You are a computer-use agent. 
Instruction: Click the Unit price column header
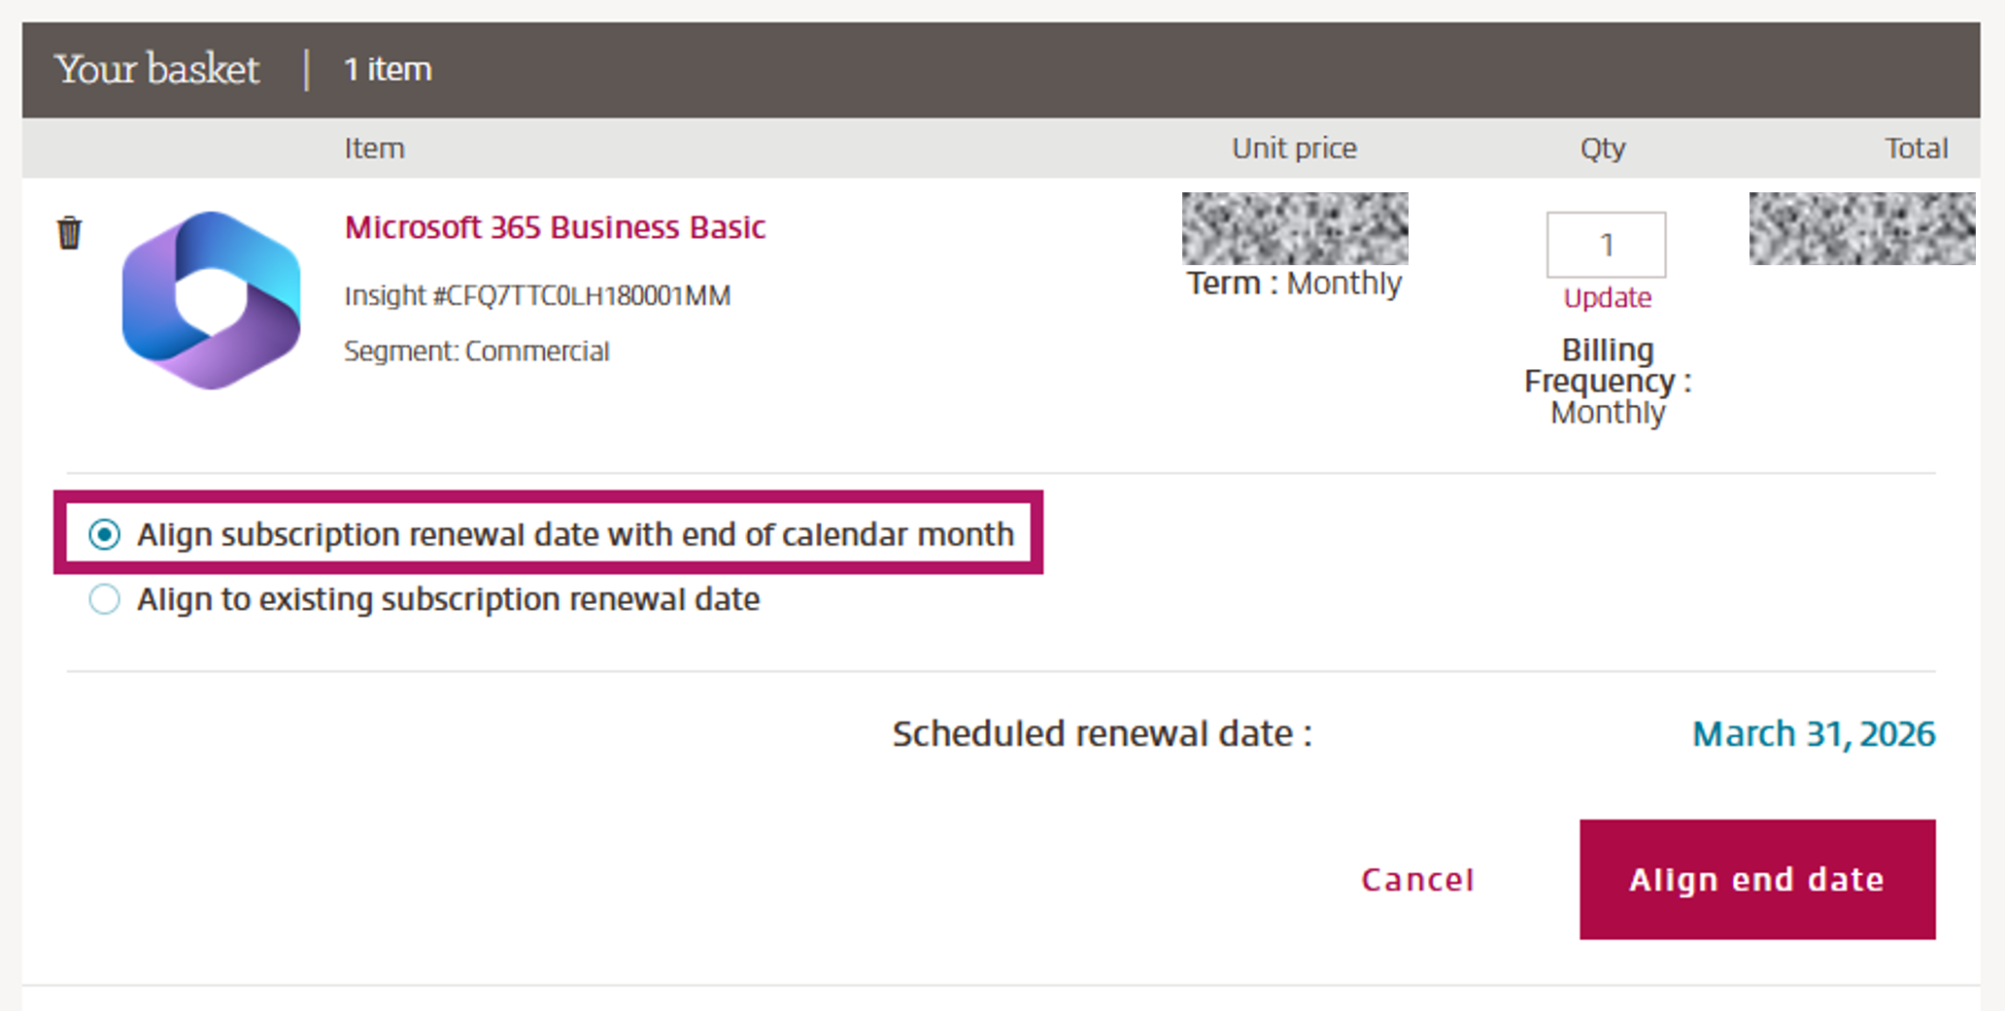pyautogui.click(x=1294, y=148)
